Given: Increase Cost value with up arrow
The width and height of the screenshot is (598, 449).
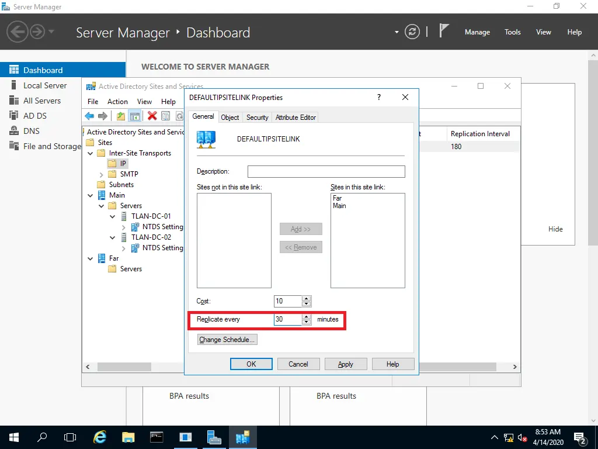Looking at the screenshot, I should coord(306,299).
